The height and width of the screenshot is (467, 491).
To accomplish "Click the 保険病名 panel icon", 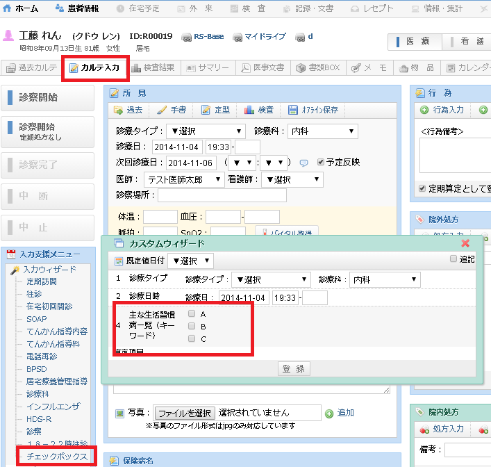I will click(x=114, y=461).
